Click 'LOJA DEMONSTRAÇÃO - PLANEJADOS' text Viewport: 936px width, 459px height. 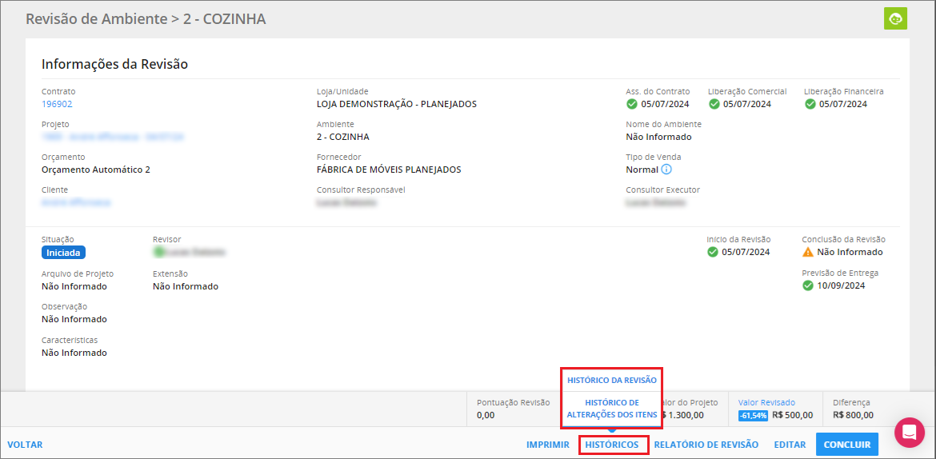[396, 104]
